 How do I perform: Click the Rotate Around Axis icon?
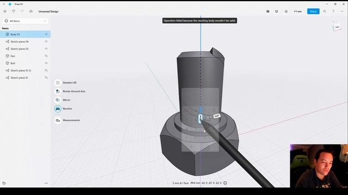[x=58, y=92]
